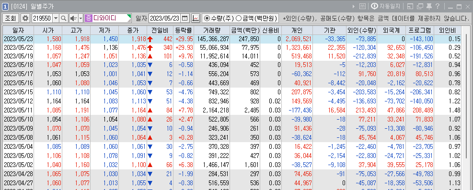473x190 pixels.
Task: Click the small play arrow in title bar
Action: click(x=354, y=6)
